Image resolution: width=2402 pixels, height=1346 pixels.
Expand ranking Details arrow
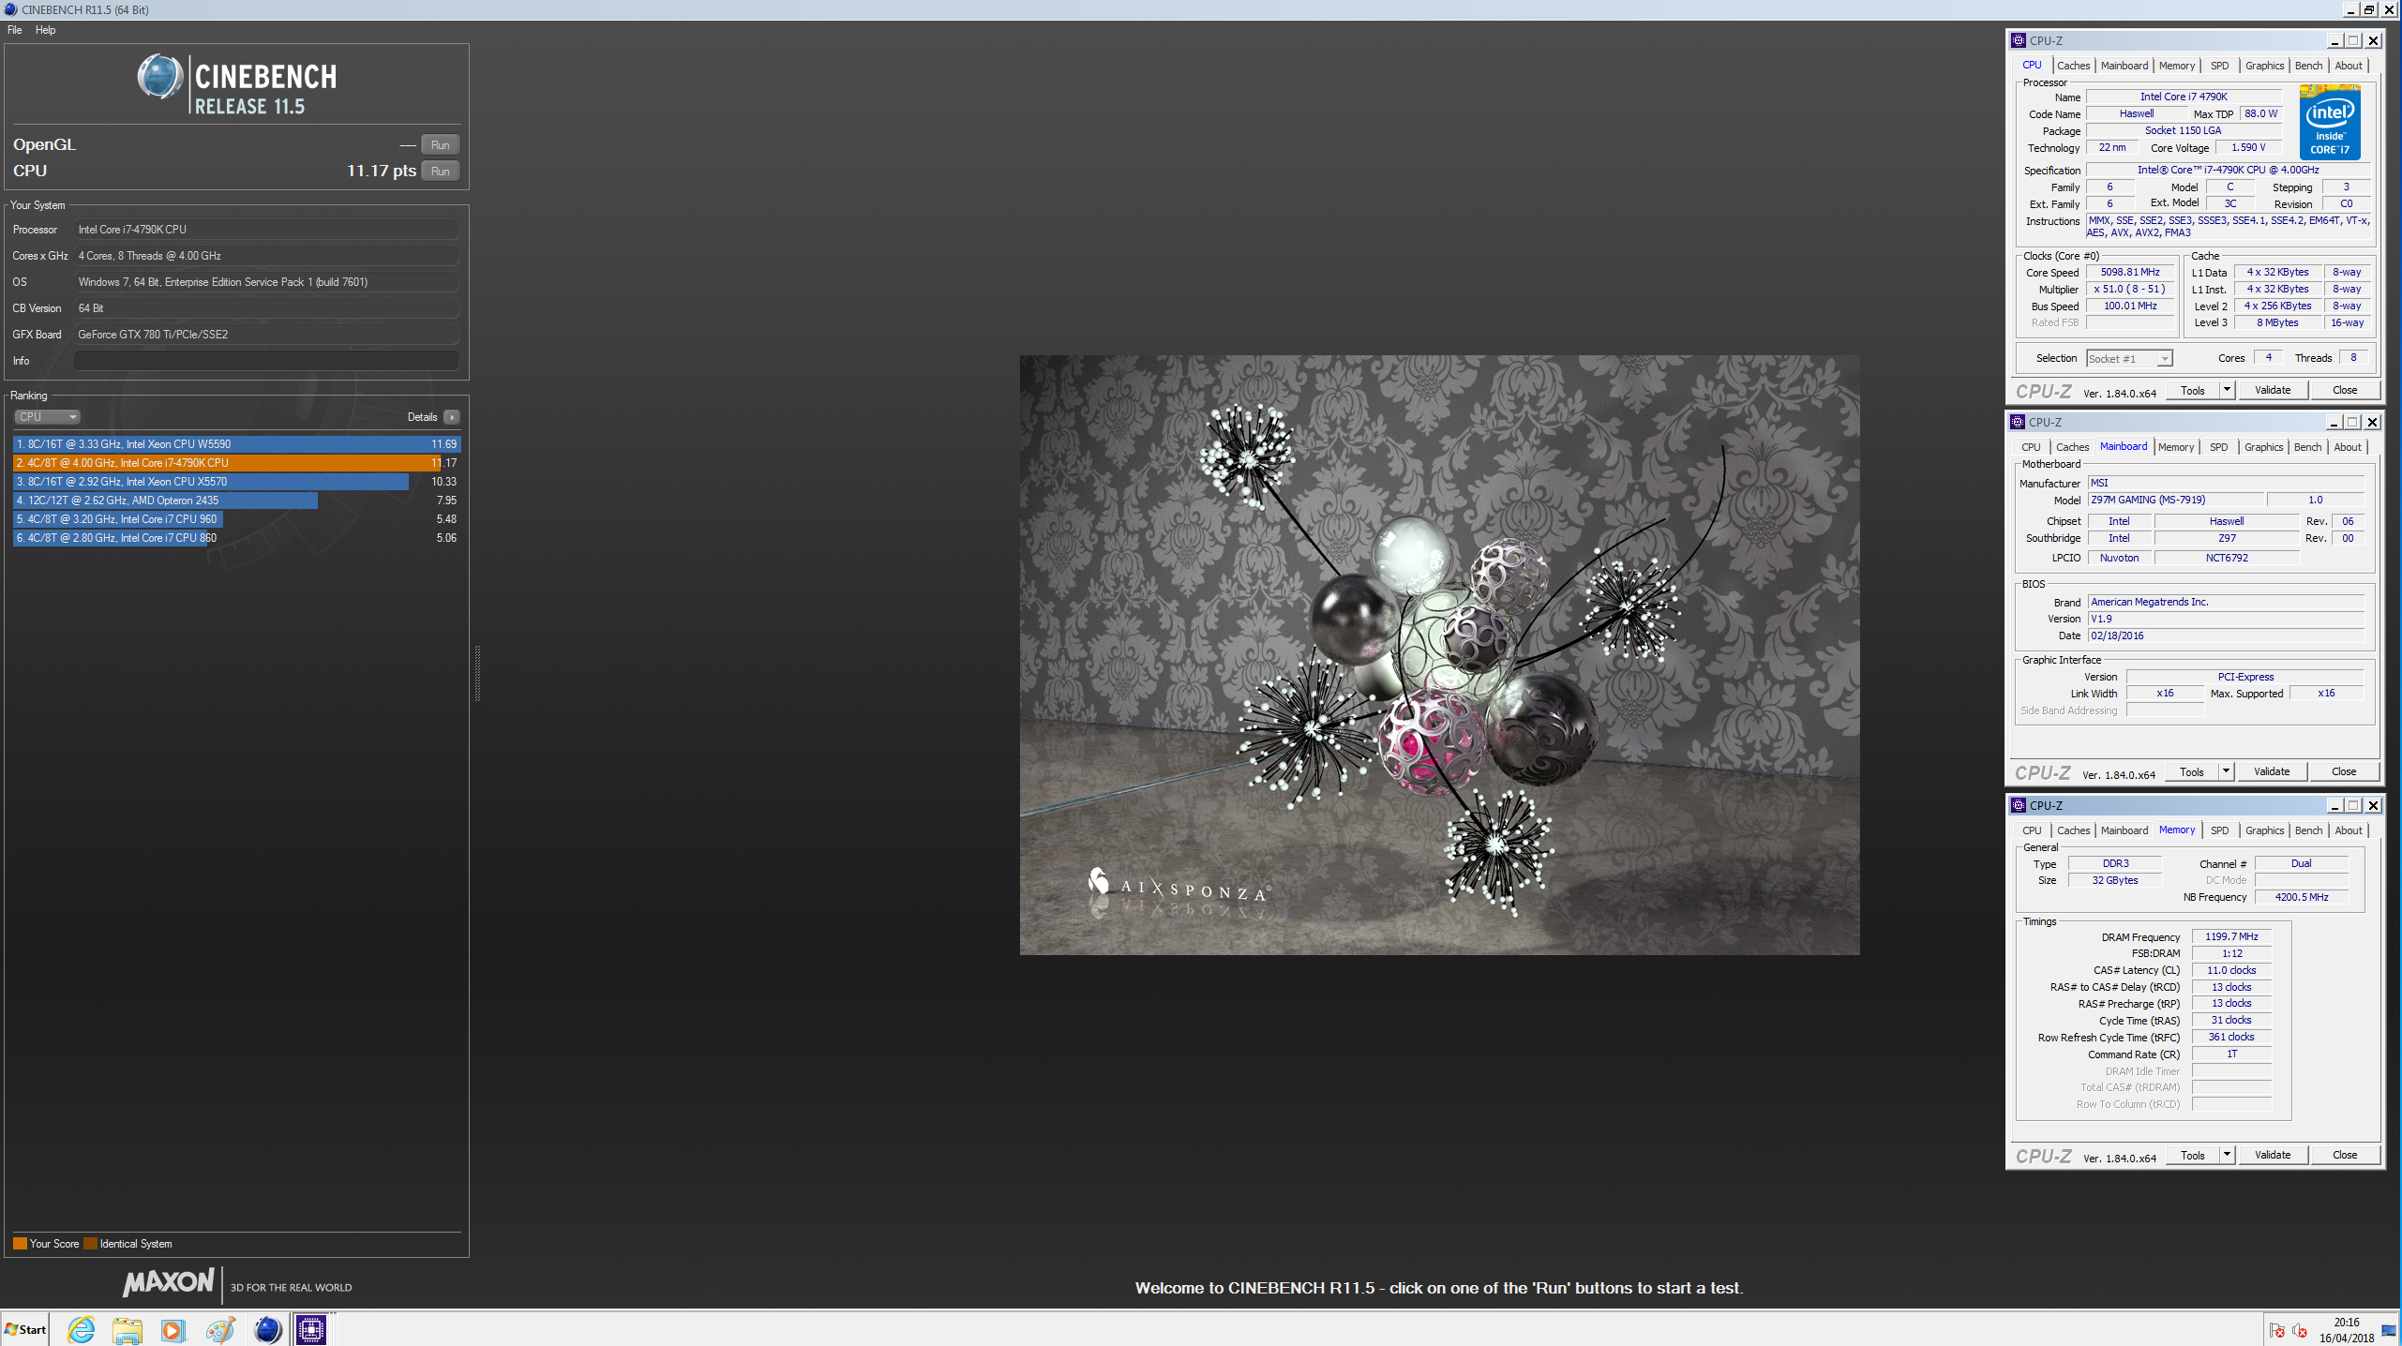[x=452, y=417]
